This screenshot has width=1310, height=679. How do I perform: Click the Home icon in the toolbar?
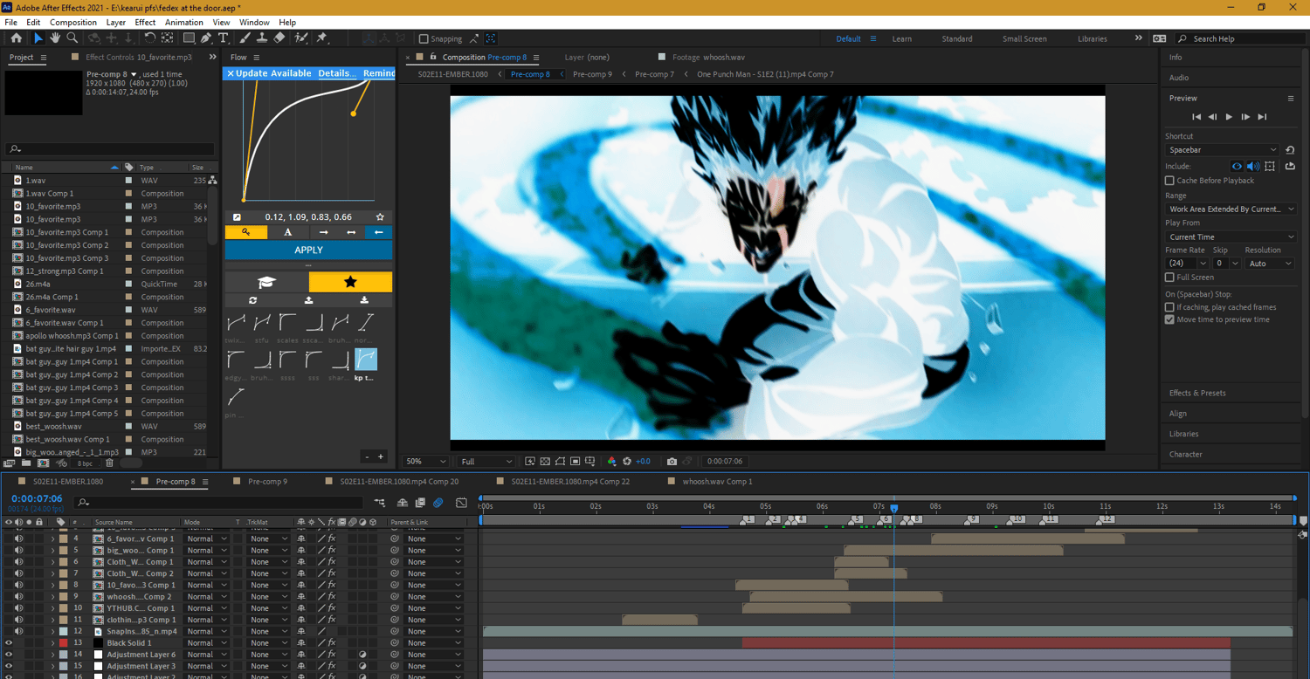[x=17, y=38]
